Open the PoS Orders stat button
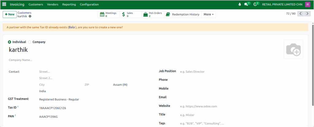This screenshot has height=127, width=314. point(153,14)
